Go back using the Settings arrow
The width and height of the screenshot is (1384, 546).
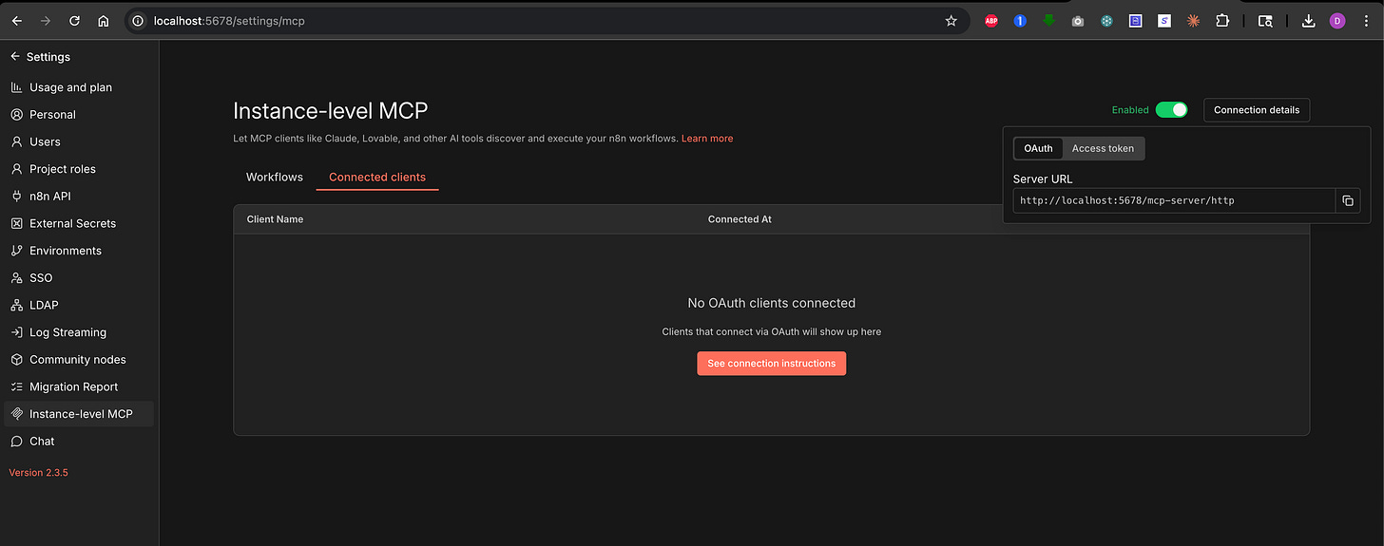(x=15, y=57)
